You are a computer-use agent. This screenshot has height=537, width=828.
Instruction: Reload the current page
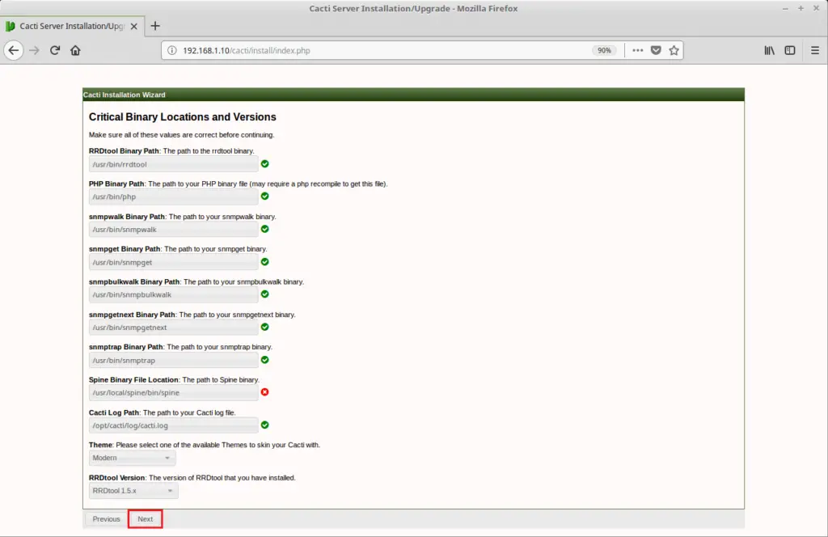tap(55, 51)
